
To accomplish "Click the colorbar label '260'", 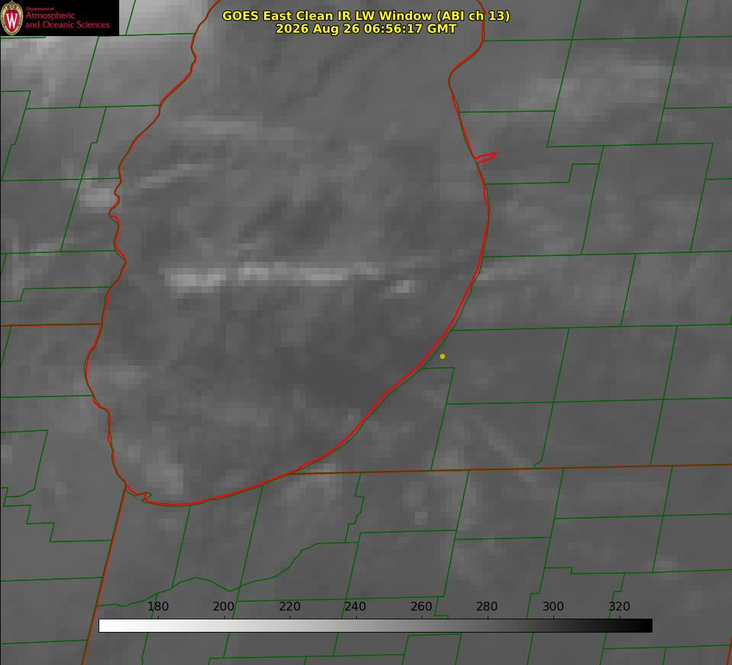I will point(421,606).
